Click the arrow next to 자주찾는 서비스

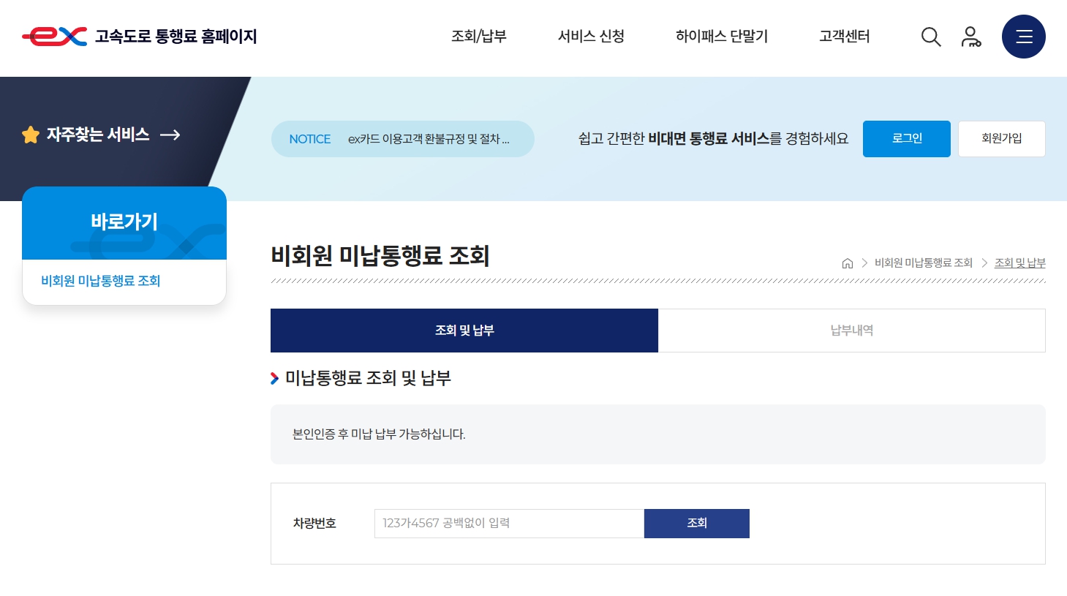(x=171, y=135)
